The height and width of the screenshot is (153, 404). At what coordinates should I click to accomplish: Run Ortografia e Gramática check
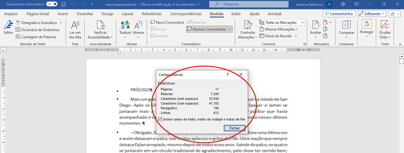click(36, 23)
